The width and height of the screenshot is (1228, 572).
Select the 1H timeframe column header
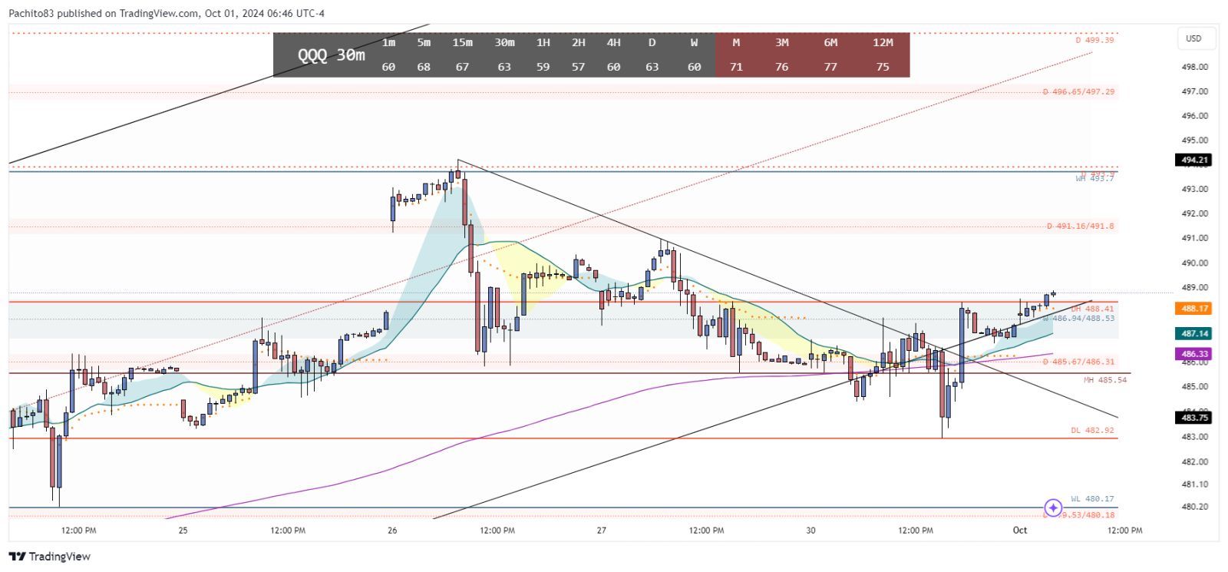[x=543, y=43]
